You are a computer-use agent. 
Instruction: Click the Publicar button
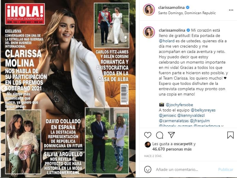pos(226,169)
